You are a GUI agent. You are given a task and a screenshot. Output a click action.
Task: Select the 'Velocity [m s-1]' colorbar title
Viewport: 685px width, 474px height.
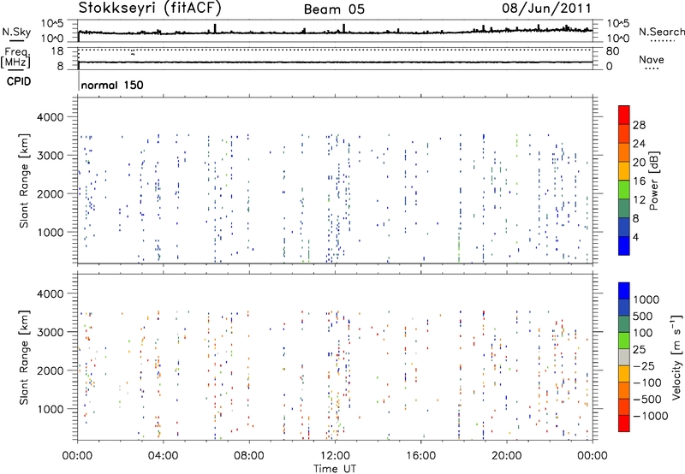tap(676, 357)
